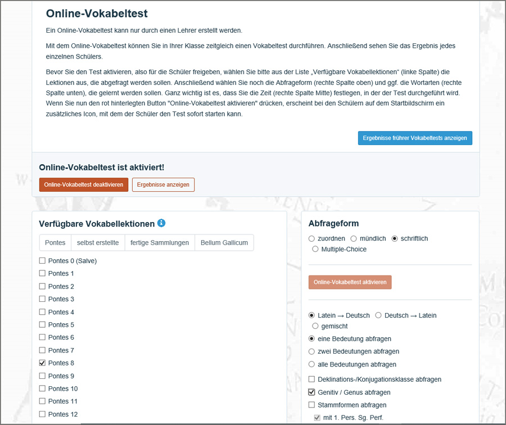This screenshot has width=506, height=425.
Task: Deactivate the Online-Vokabeltest
Action: 84,184
